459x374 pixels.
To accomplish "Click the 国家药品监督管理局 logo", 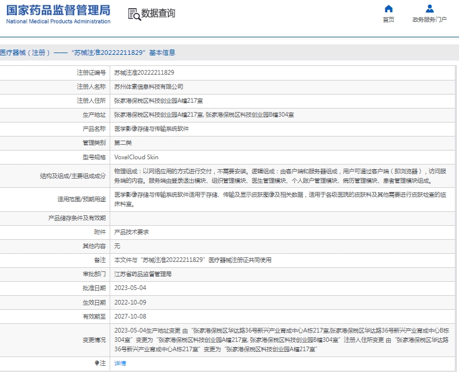I will click(58, 11).
